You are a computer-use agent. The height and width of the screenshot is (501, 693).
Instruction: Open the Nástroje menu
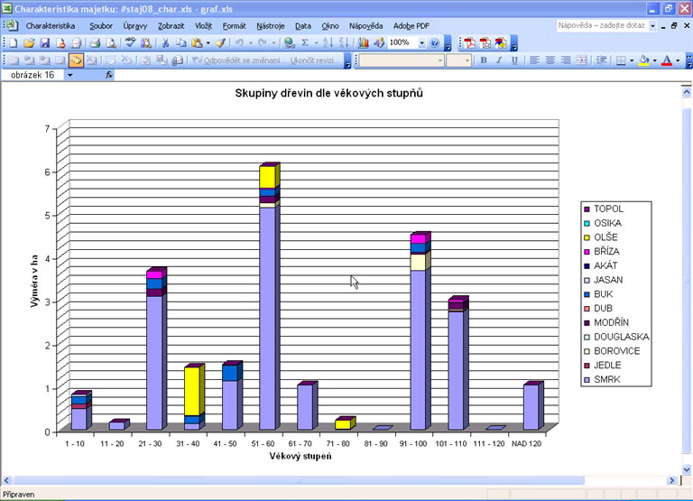pos(270,26)
